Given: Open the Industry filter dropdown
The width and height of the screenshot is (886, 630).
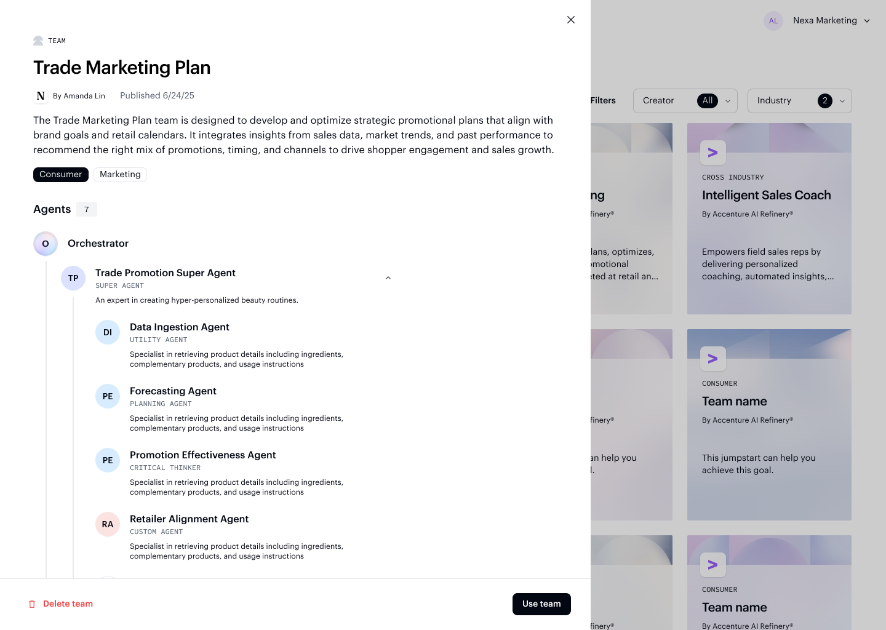Looking at the screenshot, I should tap(800, 101).
